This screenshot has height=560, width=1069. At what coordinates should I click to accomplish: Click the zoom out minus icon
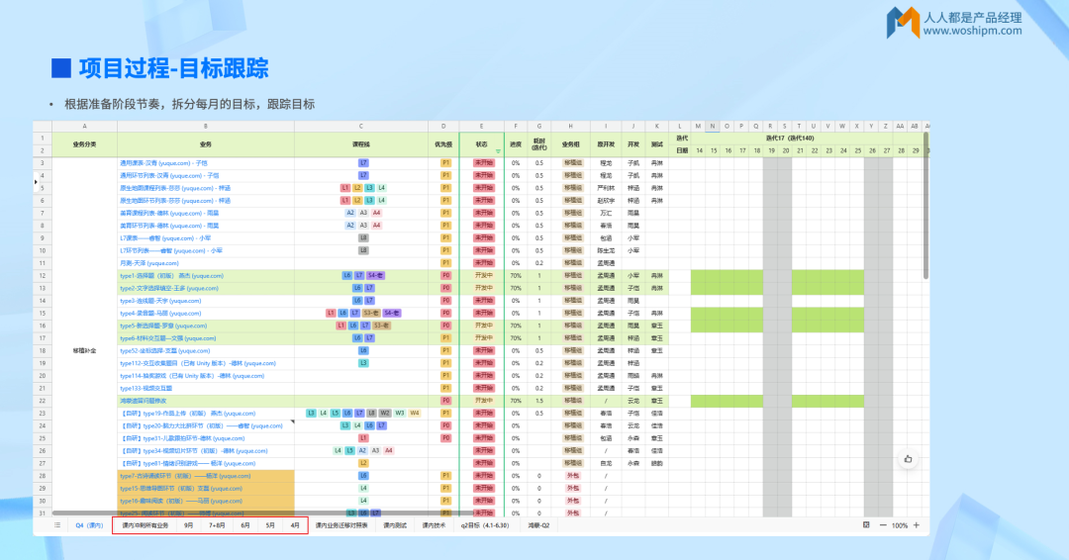883,525
